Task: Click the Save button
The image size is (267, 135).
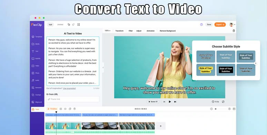Action: [x=209, y=25]
